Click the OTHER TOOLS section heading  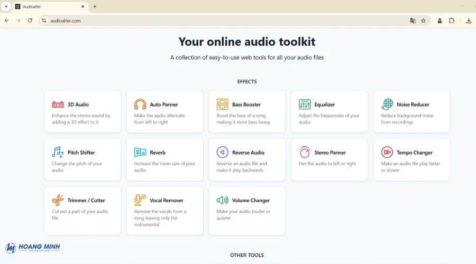(247, 255)
